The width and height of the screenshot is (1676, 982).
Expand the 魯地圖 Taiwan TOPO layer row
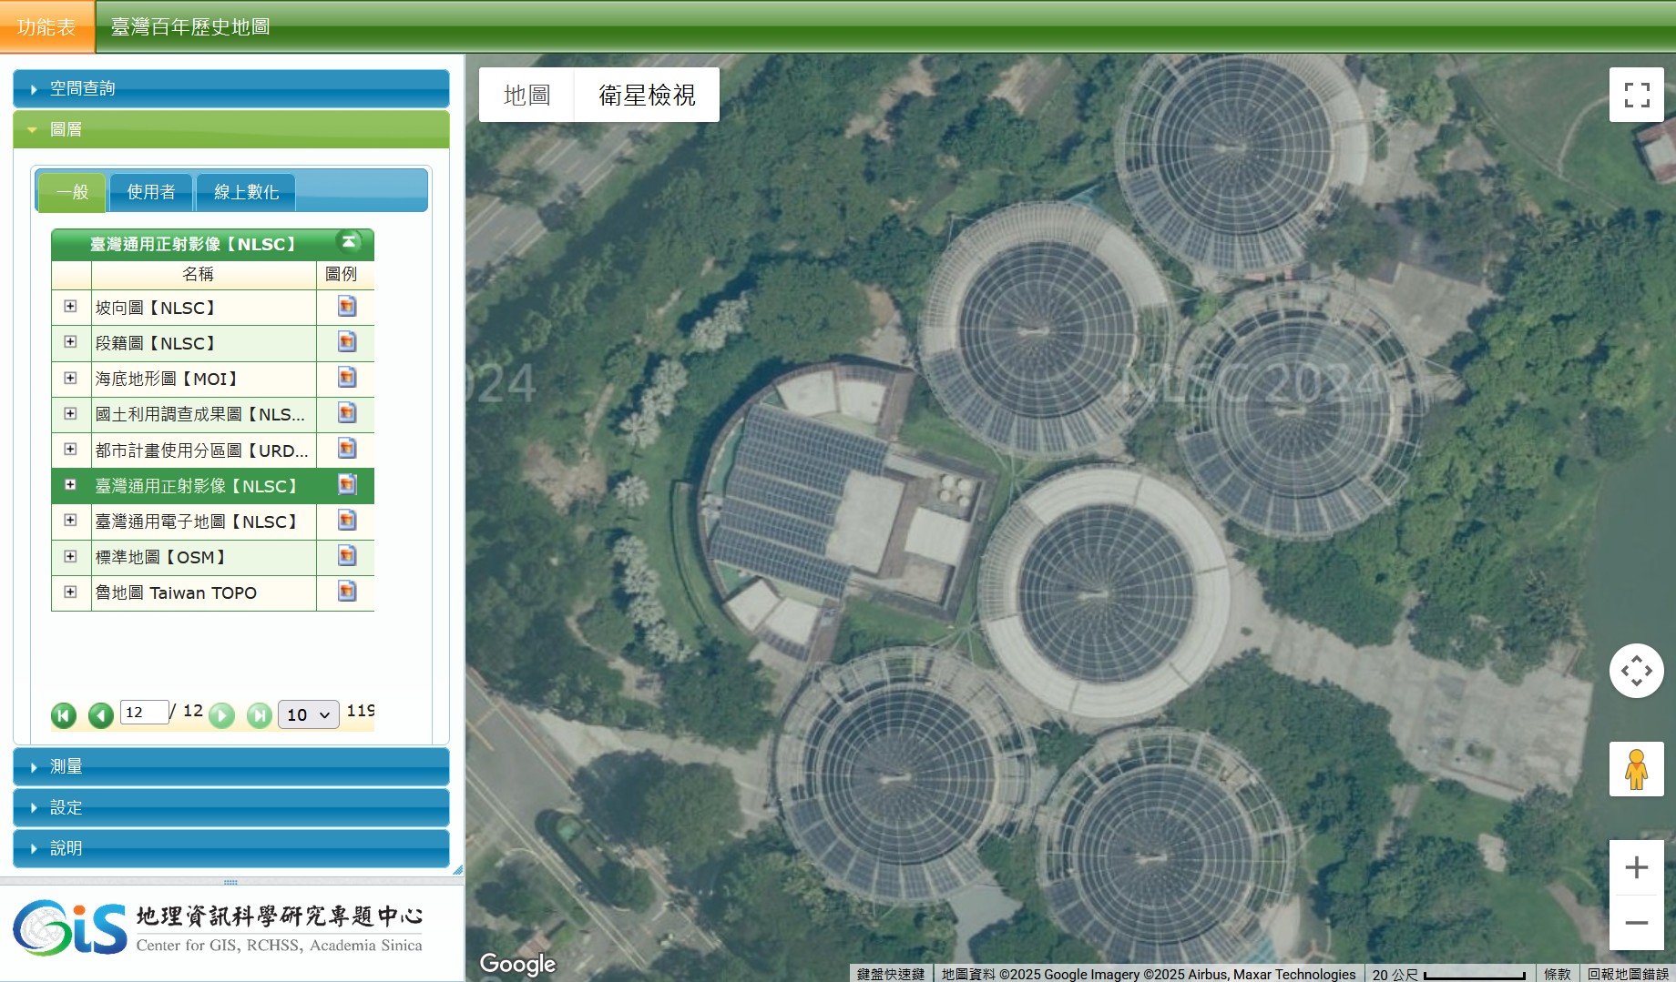[70, 592]
